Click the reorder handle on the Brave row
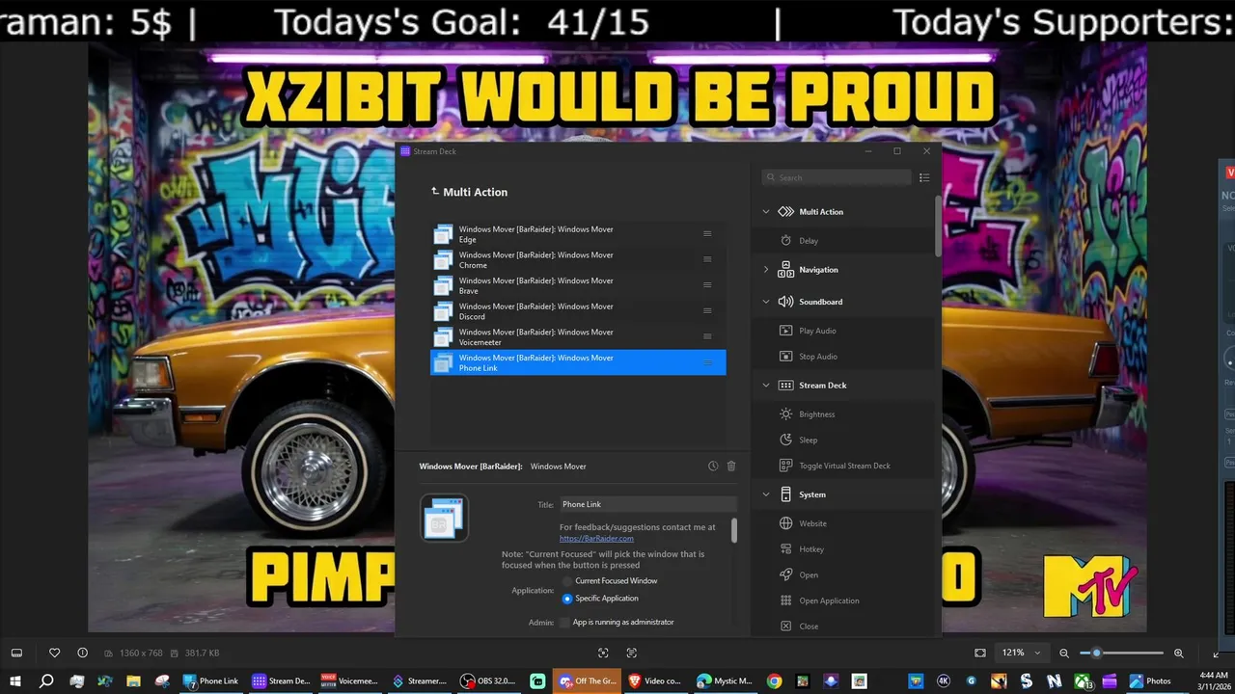Viewport: 1235px width, 694px height. 707,285
